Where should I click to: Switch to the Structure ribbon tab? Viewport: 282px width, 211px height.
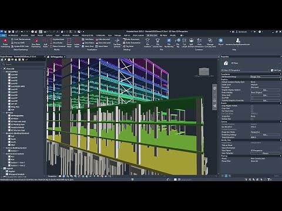tap(24, 35)
